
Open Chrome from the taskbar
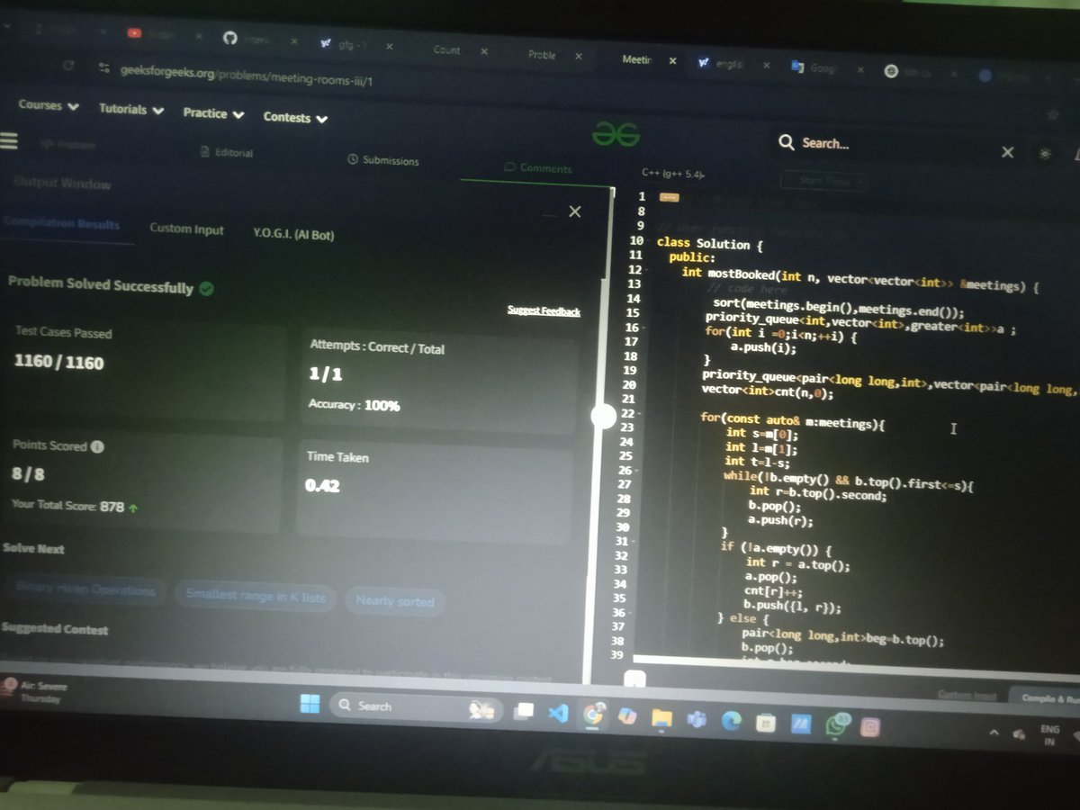(x=593, y=715)
